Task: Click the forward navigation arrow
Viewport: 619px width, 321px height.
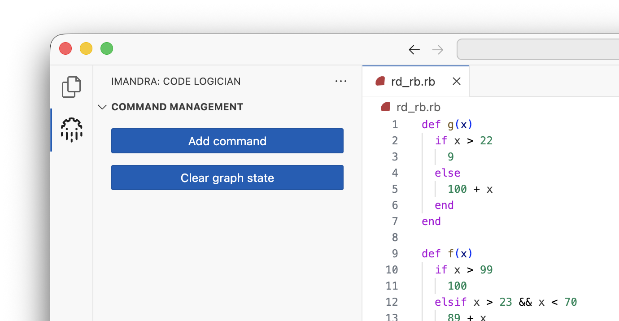Action: pos(437,49)
